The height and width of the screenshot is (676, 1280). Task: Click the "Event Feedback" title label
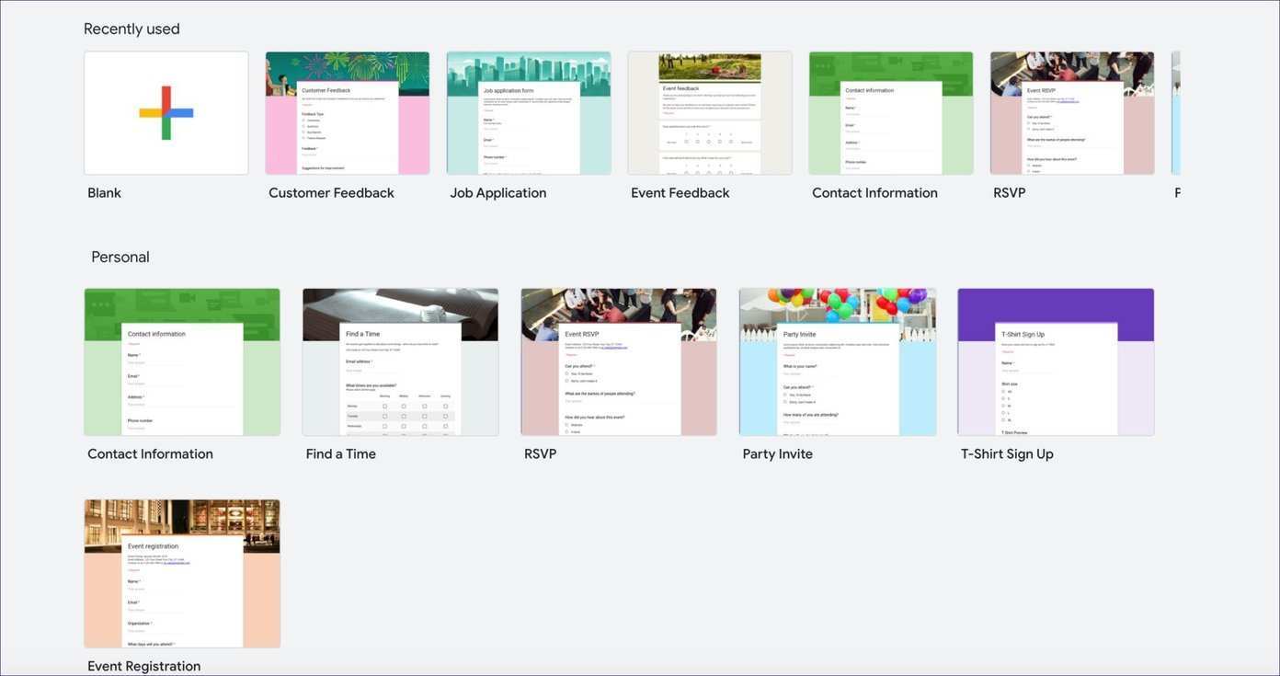coord(680,193)
